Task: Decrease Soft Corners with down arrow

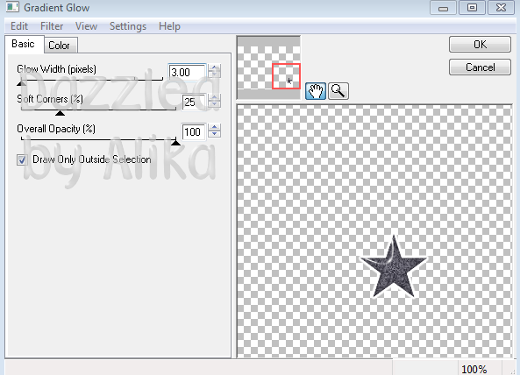Action: click(x=215, y=104)
